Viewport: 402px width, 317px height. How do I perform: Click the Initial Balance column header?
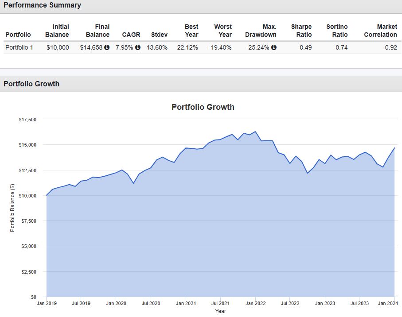click(57, 31)
